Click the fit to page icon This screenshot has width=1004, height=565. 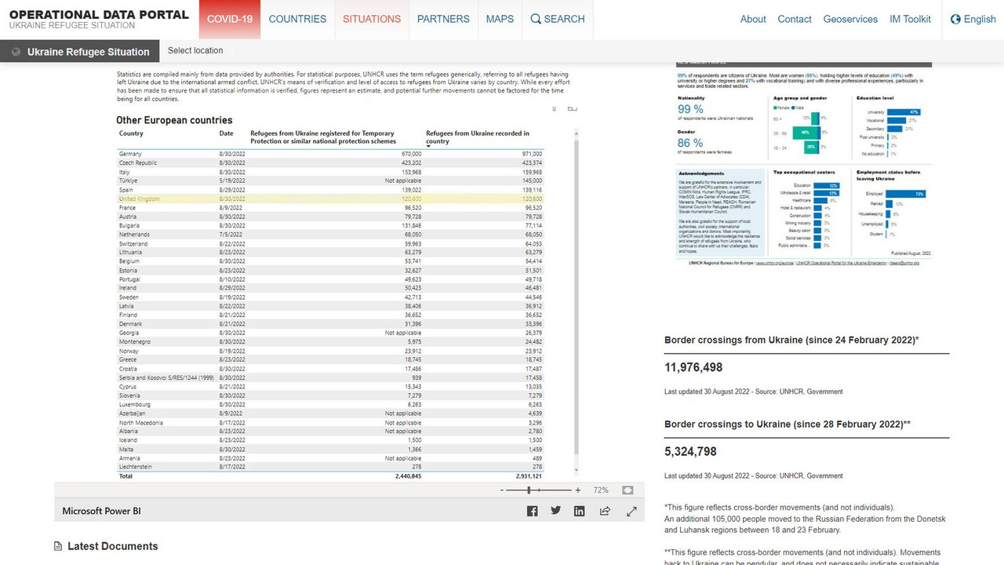627,490
